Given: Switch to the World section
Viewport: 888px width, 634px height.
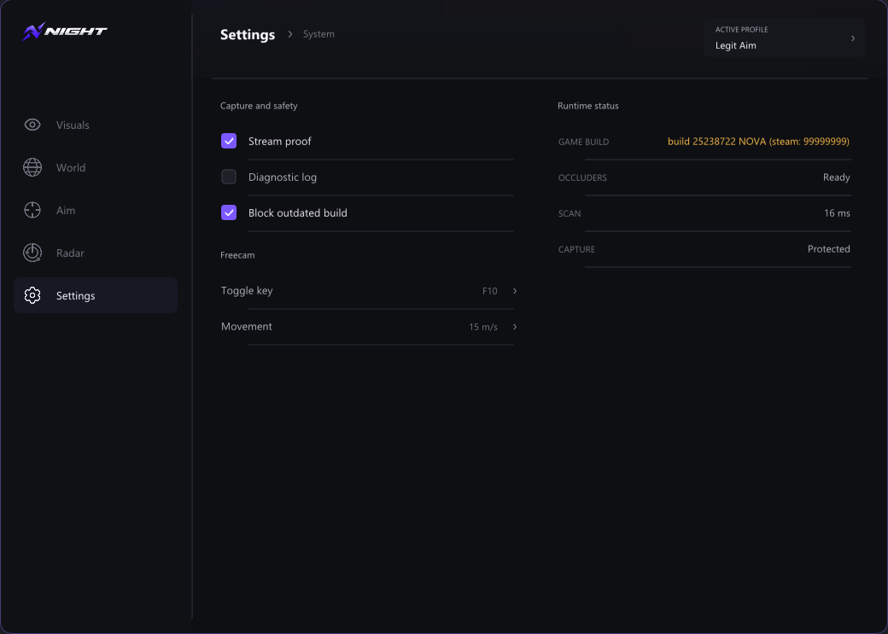Looking at the screenshot, I should point(96,167).
